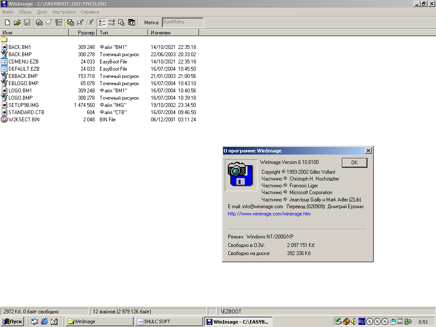Switch to SHULC SOFT taskbar button

click(x=169, y=321)
